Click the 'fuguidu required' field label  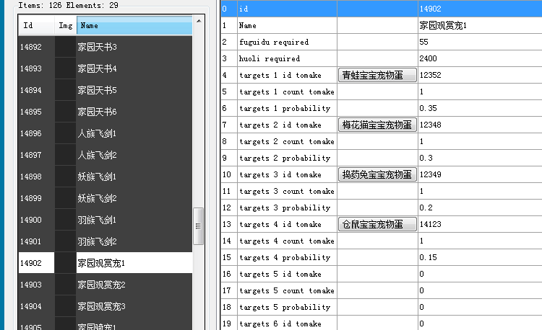pos(274,42)
